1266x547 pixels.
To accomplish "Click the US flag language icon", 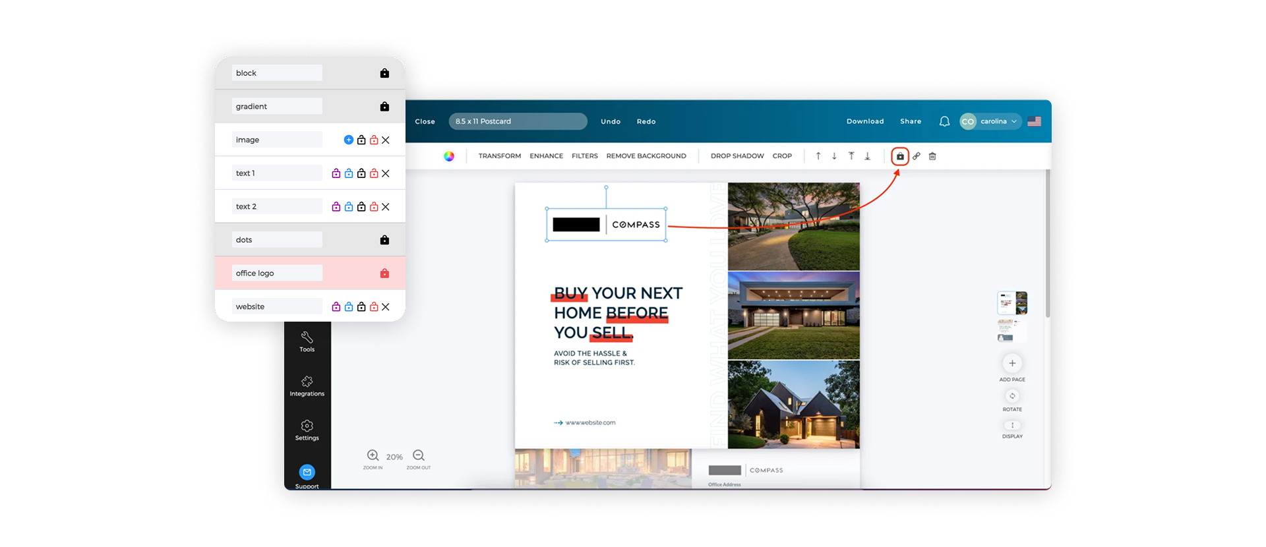I will coord(1034,121).
